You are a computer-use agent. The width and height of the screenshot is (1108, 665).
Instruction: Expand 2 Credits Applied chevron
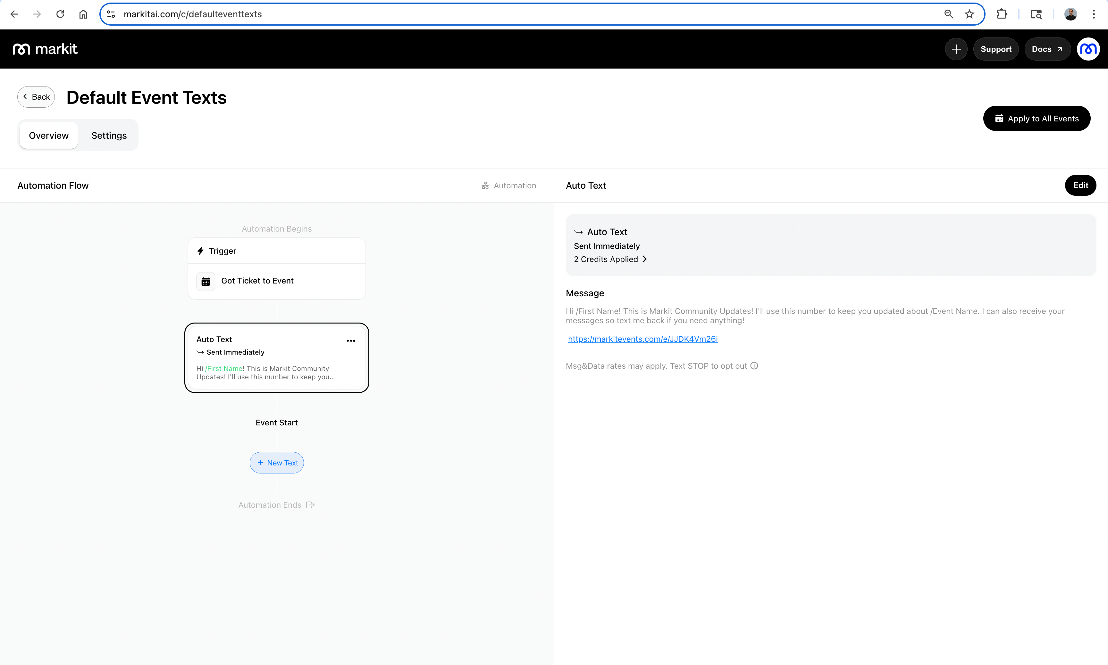click(644, 259)
